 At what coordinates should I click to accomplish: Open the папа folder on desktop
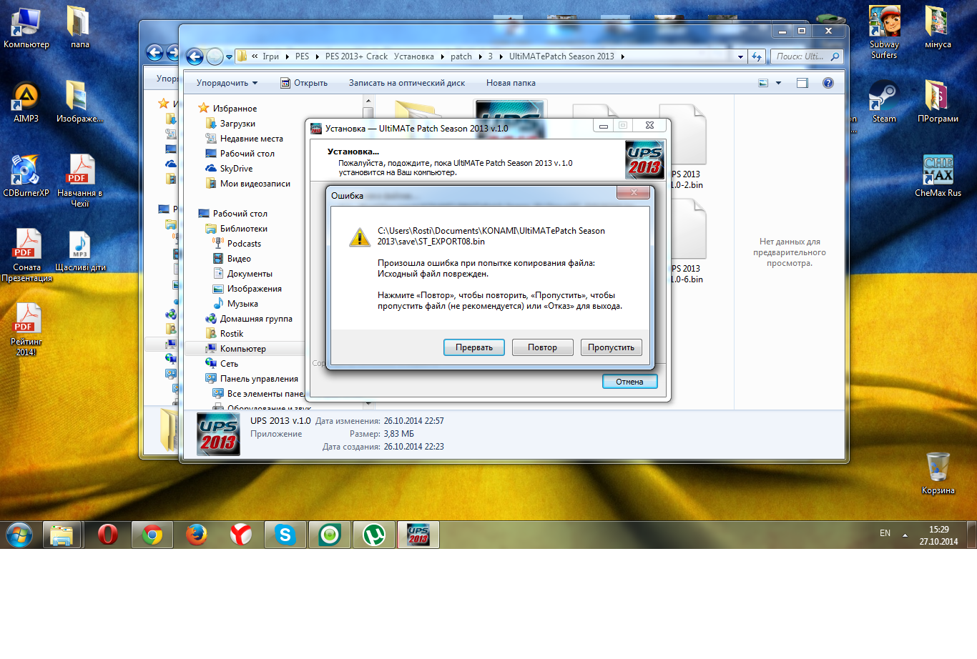tap(79, 29)
